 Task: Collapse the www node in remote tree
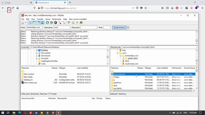(x=118, y=53)
